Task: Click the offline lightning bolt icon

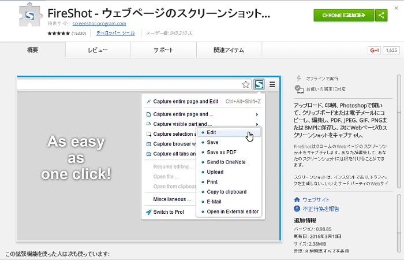Action: 299,78
